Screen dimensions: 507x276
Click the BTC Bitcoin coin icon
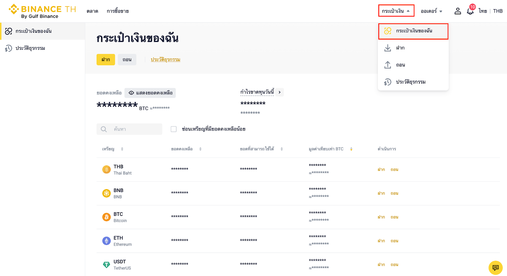(106, 217)
